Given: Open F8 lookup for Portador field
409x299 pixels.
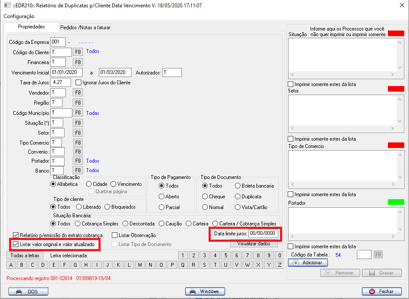Looking at the screenshot, I should click(x=78, y=161).
